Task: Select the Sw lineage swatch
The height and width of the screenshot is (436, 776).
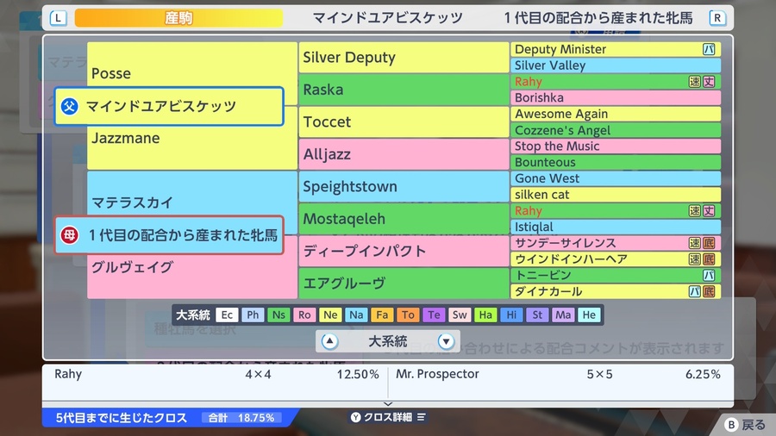Action: point(460,315)
